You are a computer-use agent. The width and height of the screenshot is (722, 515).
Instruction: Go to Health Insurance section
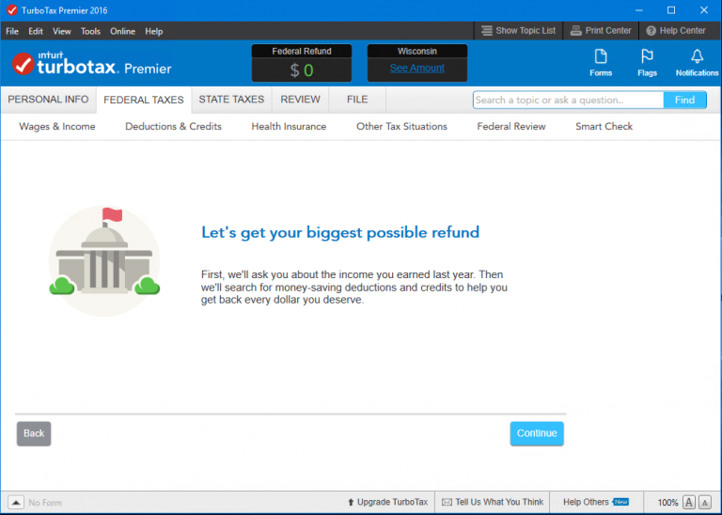click(x=289, y=127)
